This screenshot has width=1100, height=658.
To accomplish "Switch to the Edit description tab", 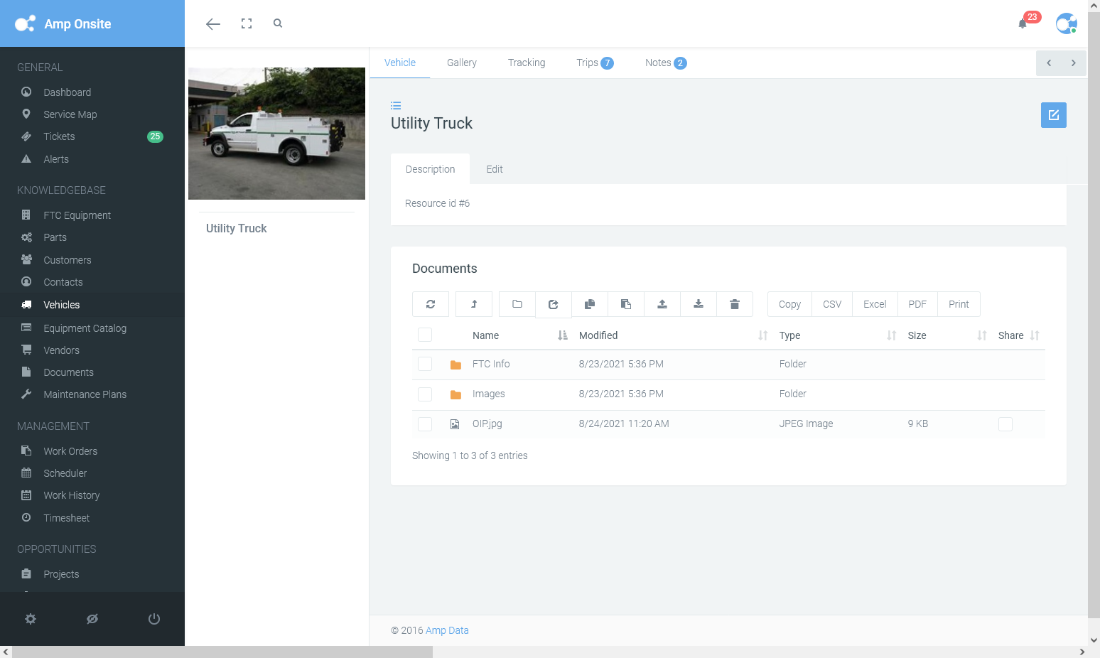I will [x=495, y=169].
